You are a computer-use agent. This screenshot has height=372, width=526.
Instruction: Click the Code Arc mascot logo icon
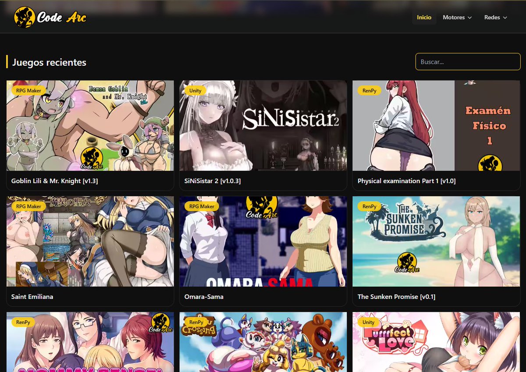coord(25,18)
